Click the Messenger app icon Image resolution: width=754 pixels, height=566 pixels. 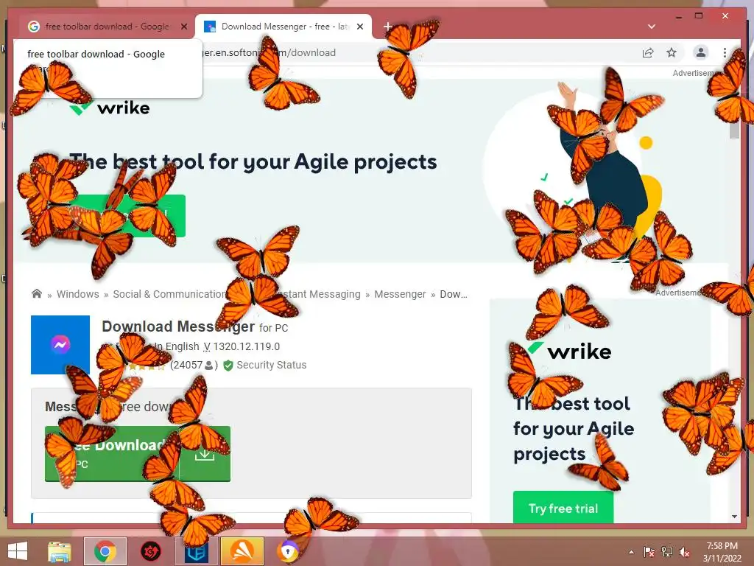(60, 345)
